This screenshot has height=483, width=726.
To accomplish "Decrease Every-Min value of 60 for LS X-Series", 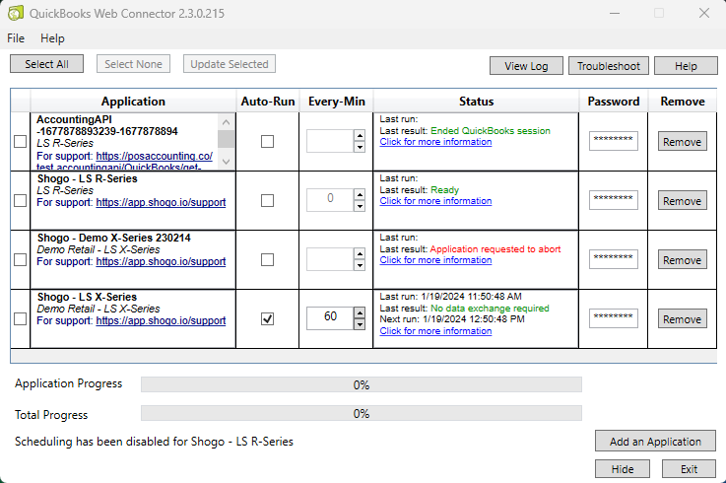I will 360,324.
